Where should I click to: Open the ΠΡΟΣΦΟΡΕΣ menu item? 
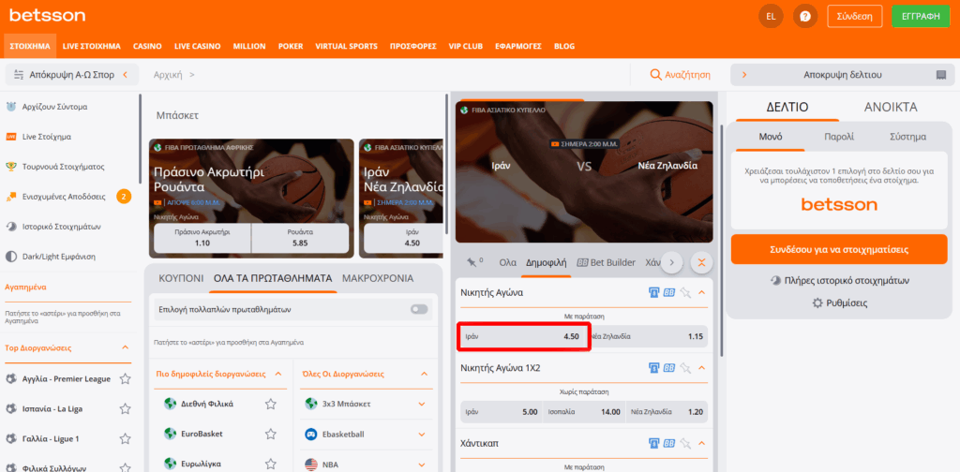pyautogui.click(x=412, y=46)
